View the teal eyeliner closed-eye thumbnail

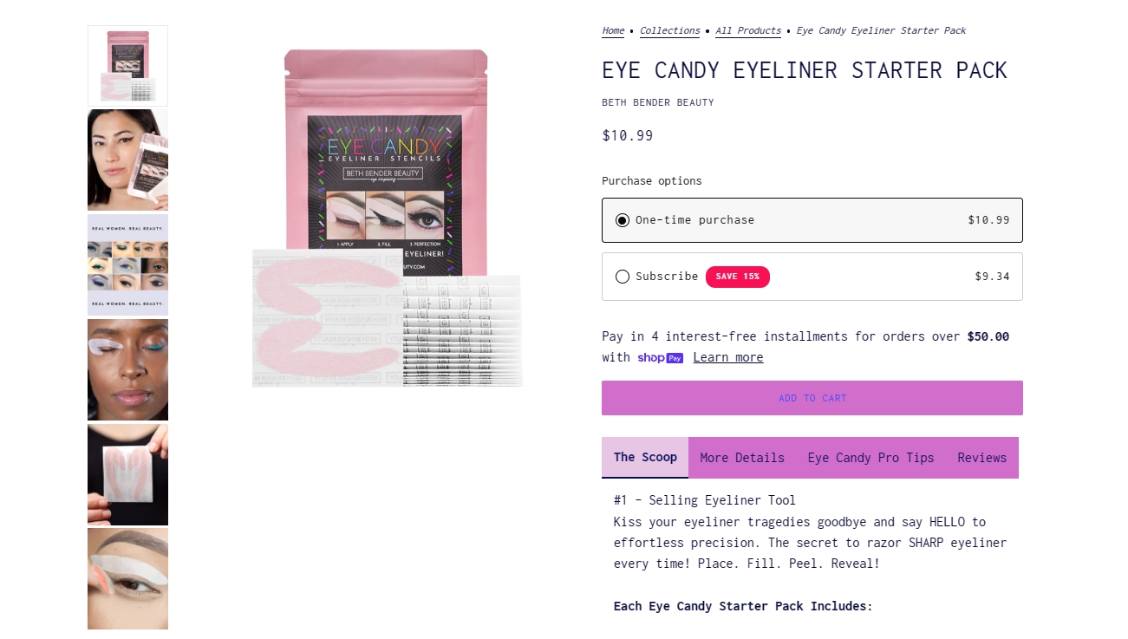click(127, 369)
